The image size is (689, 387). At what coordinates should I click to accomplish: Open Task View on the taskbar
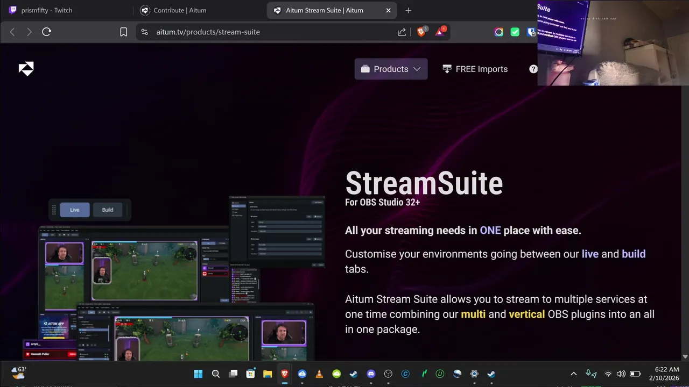[233, 374]
